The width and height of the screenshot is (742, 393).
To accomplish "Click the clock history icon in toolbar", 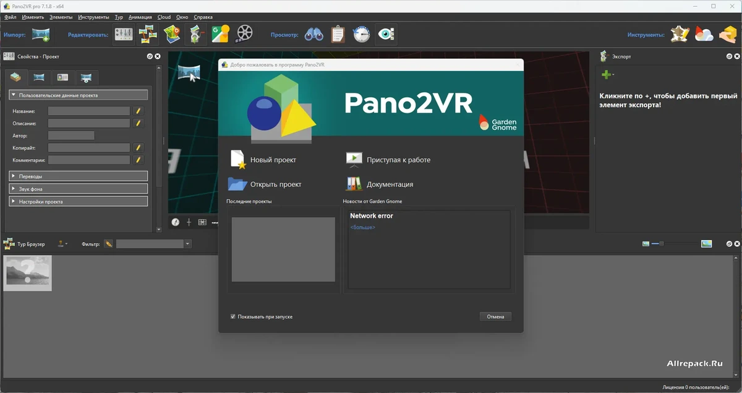I will [x=362, y=35].
